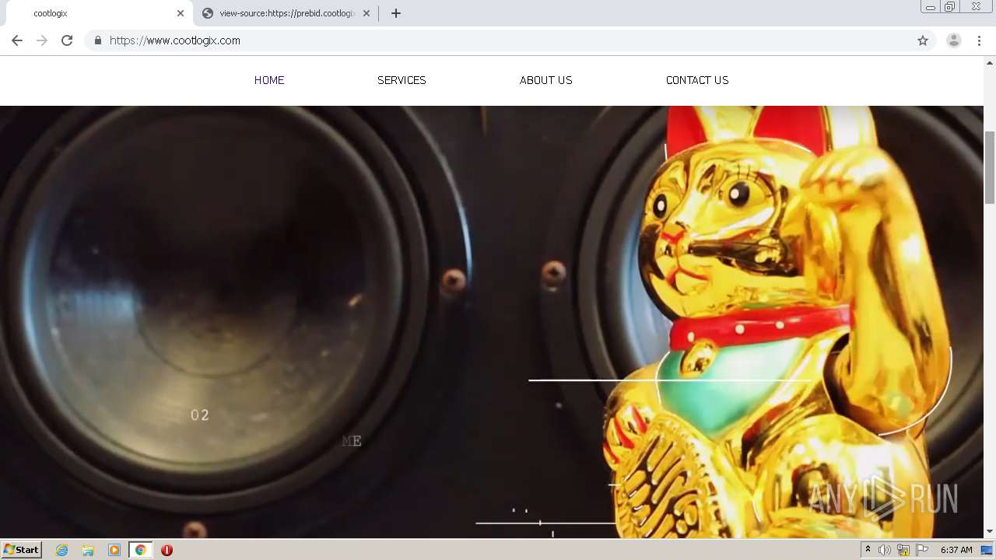The image size is (996, 560).
Task: Open the Chrome three-dot menu
Action: pos(979,40)
